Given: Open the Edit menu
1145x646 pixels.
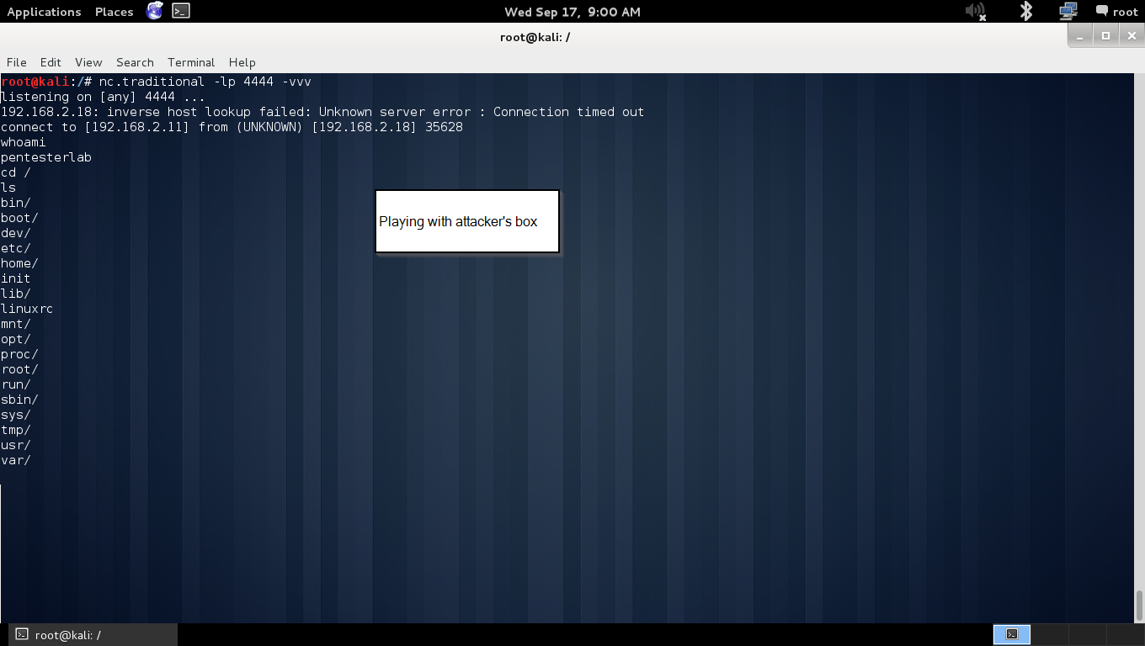Looking at the screenshot, I should 51,62.
